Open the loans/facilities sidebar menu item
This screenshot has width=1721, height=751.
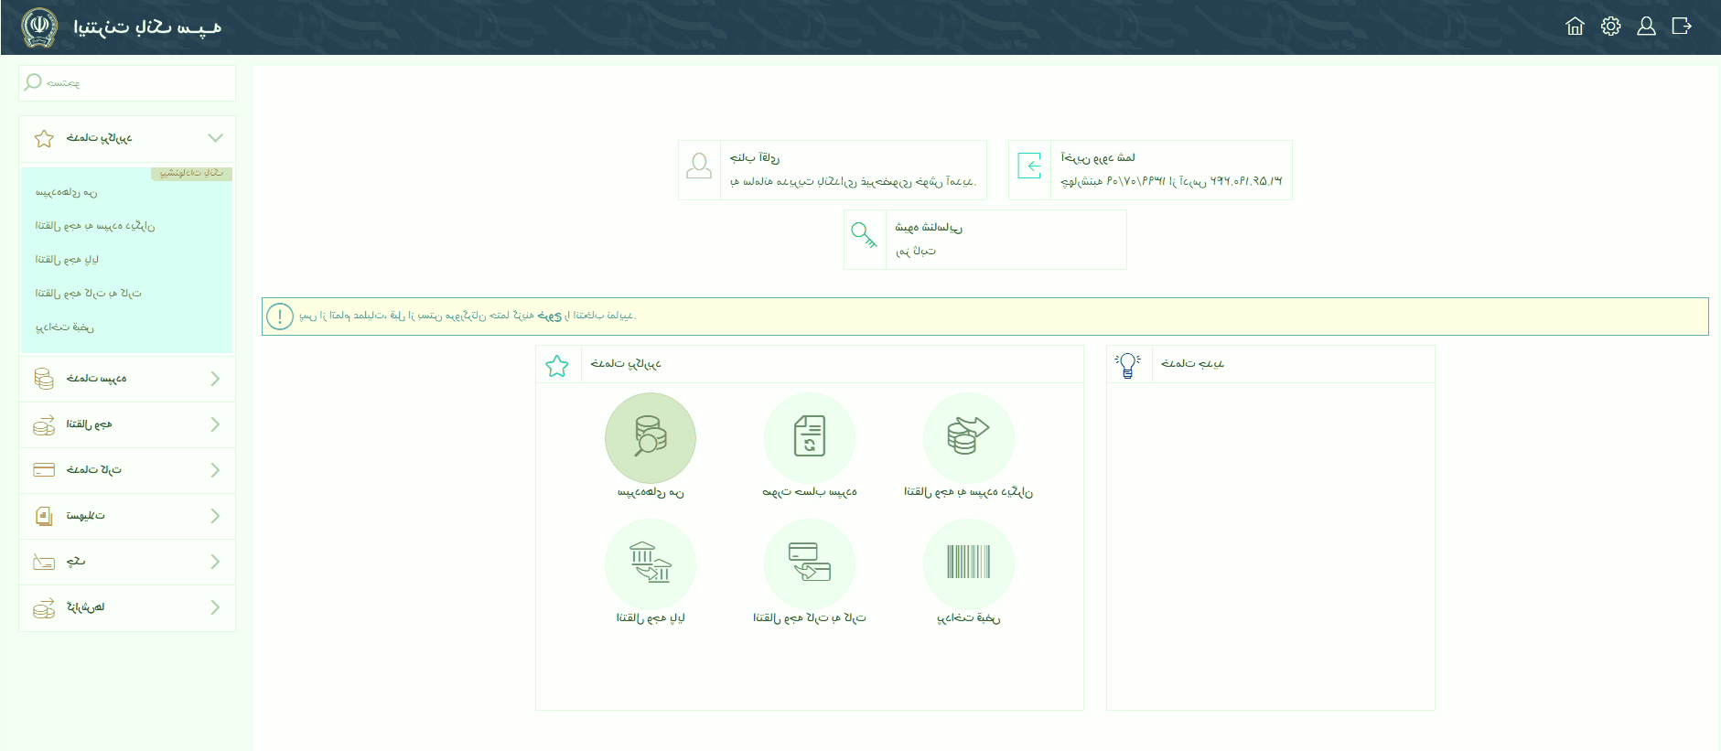85,516
